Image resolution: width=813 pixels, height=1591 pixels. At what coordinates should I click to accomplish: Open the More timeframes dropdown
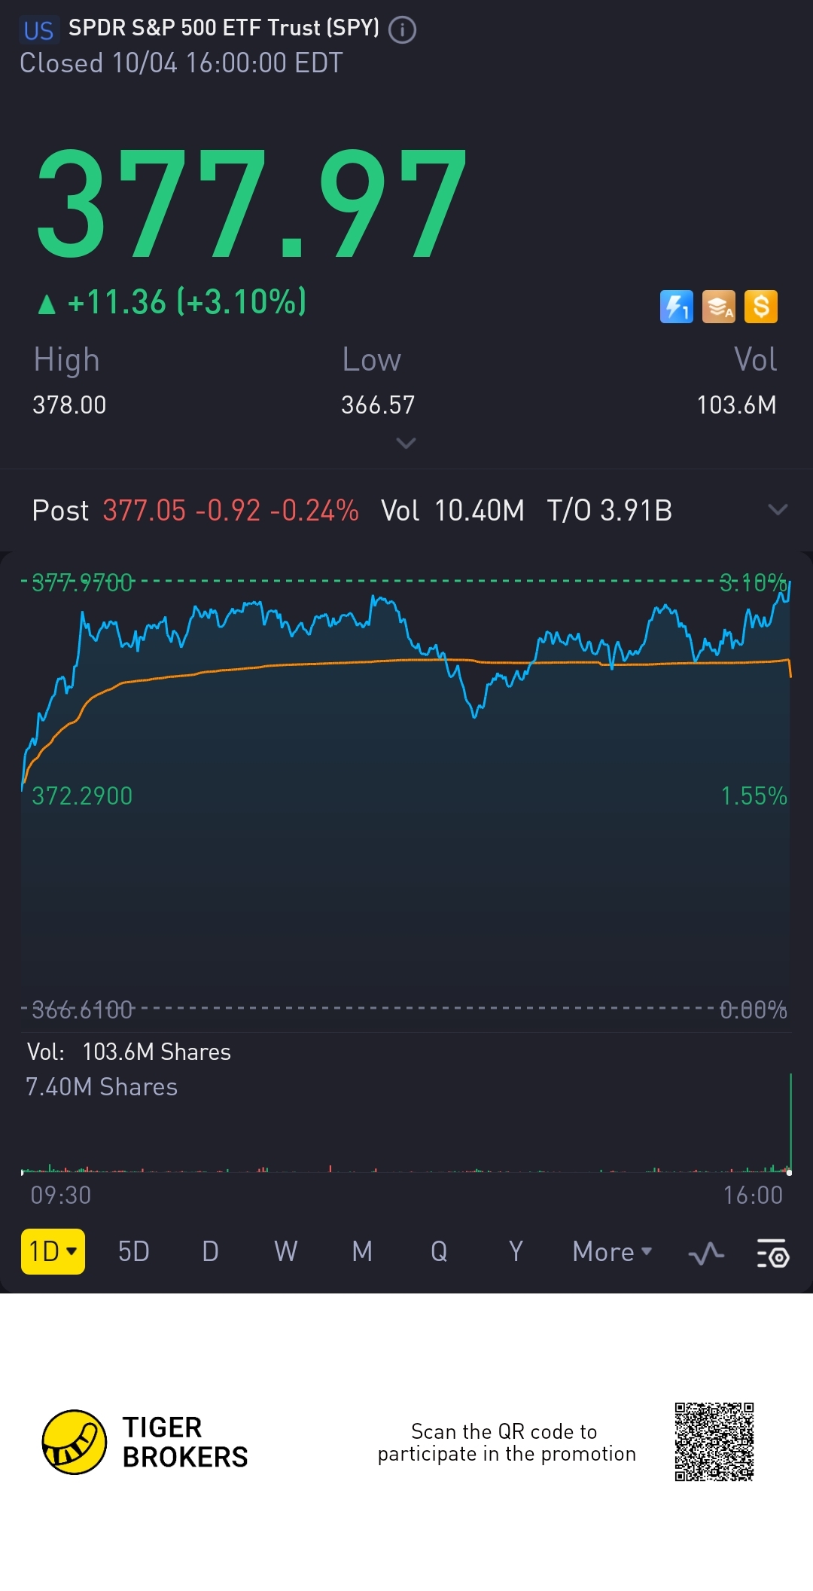tap(612, 1252)
